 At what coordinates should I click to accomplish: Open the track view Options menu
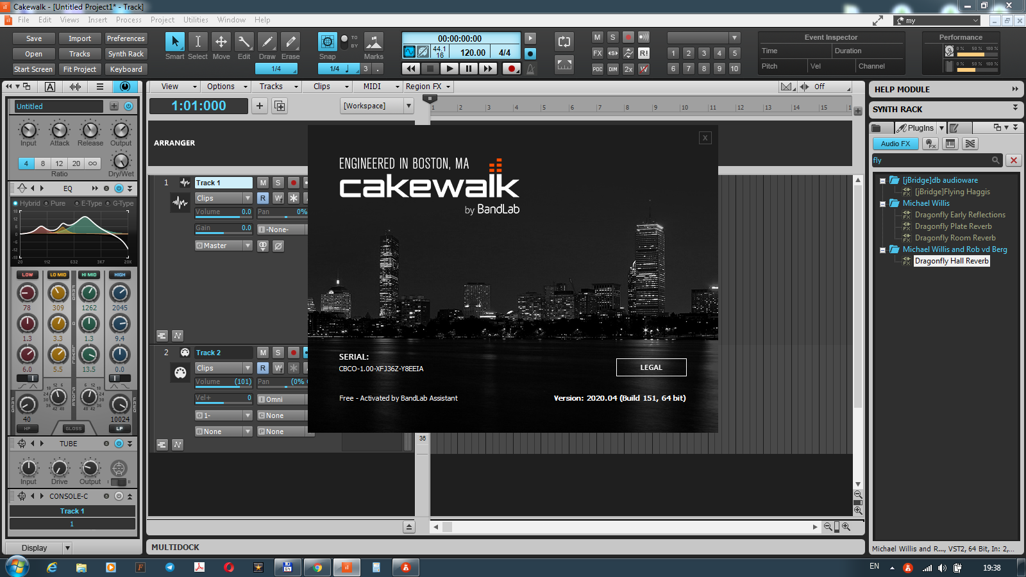point(225,87)
